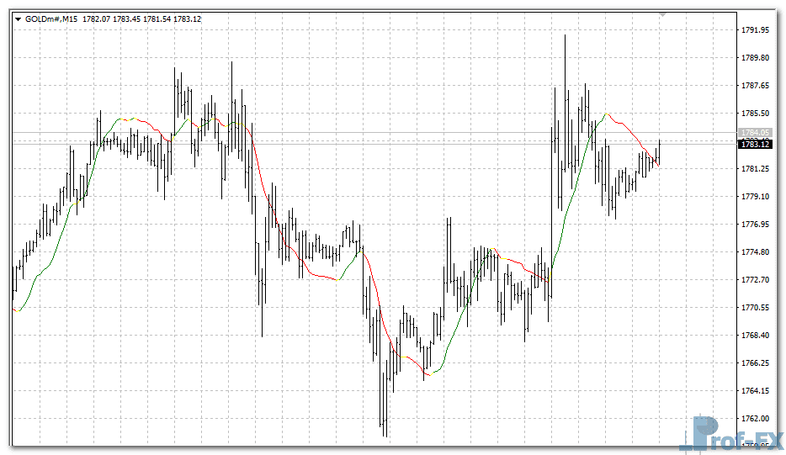Click the last rightmost price bar

659,151
